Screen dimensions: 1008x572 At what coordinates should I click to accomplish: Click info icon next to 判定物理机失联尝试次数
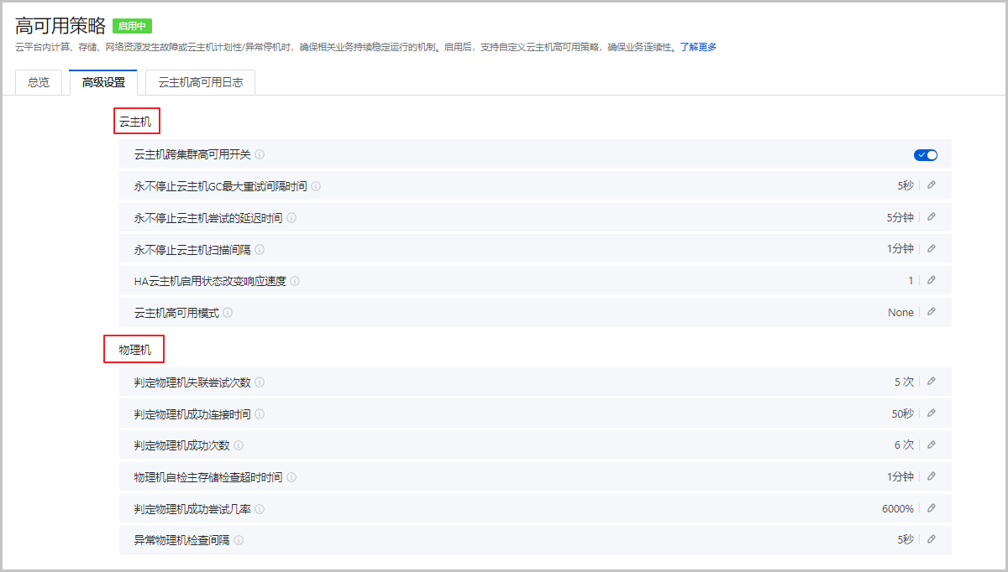click(x=260, y=382)
